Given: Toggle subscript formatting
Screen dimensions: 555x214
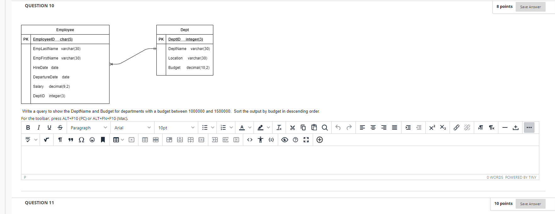Looking at the screenshot, I should 443,127.
